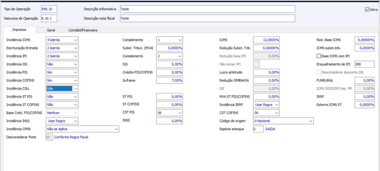Click the Descrição informativa text field
This screenshot has width=380, height=171.
point(207,9)
